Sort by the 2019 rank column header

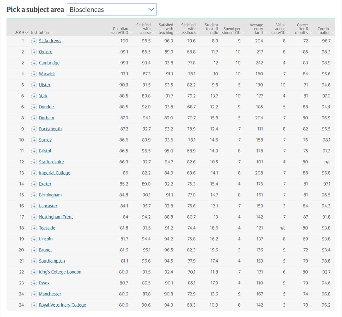point(22,33)
